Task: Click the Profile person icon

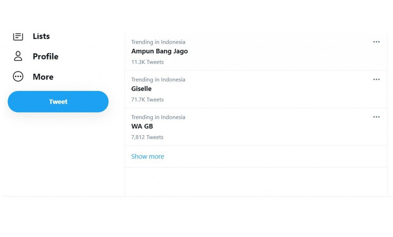Action: [x=18, y=56]
